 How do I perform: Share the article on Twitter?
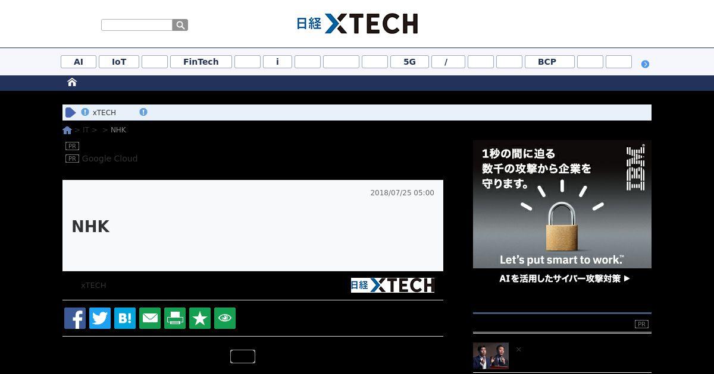[100, 318]
